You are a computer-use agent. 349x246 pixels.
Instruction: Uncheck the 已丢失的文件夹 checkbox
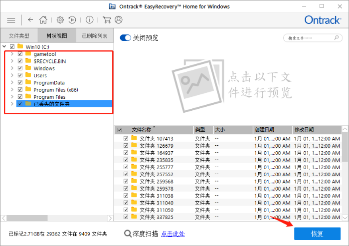(x=20, y=104)
